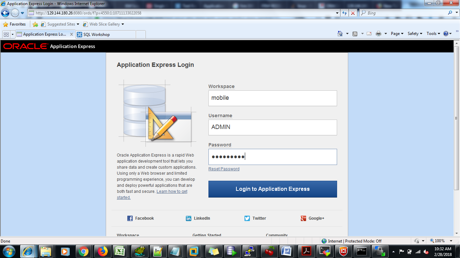
Task: Click Login to Application Express button
Action: click(x=272, y=189)
